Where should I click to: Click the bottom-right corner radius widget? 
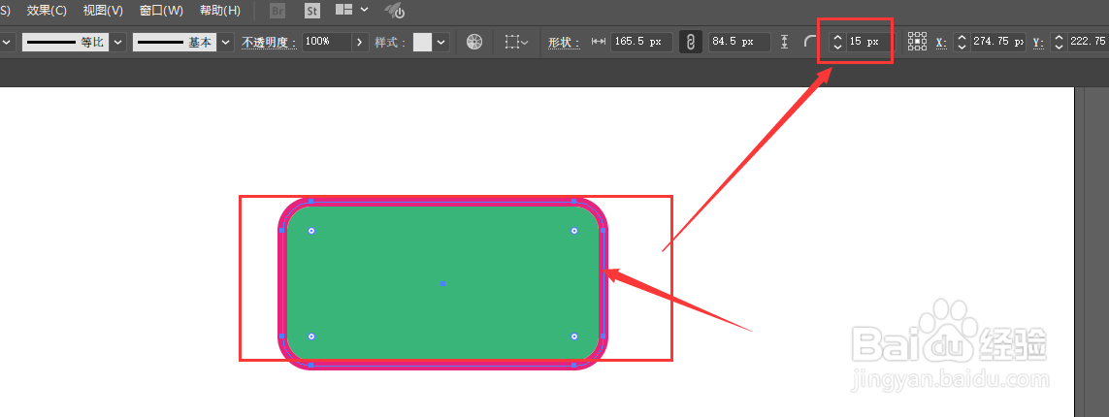pos(574,337)
